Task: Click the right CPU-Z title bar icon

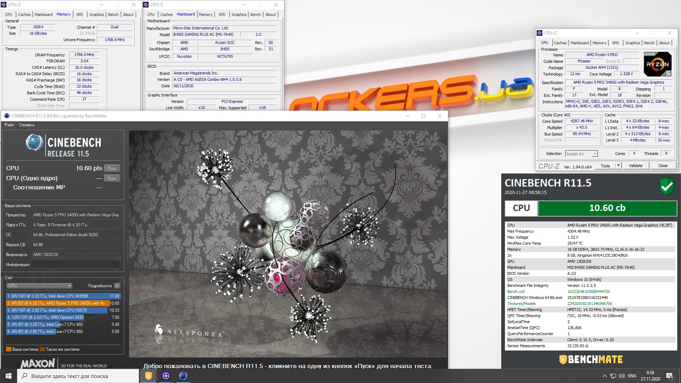Action: pyautogui.click(x=539, y=33)
